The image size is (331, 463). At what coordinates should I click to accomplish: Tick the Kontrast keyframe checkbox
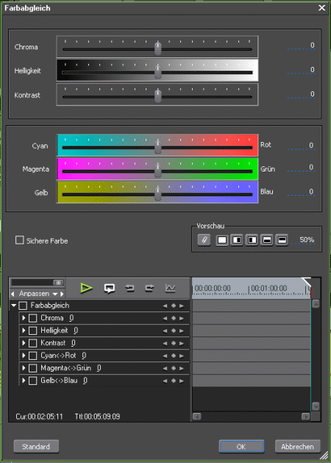(x=33, y=343)
